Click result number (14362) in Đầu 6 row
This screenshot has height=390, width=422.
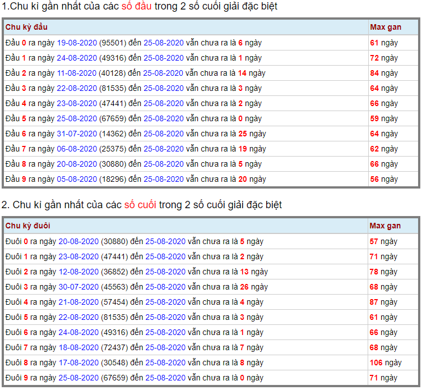click(113, 134)
